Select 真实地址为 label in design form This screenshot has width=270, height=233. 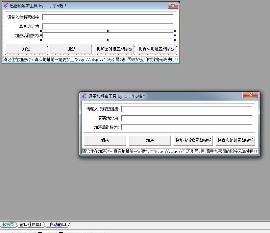click(x=30, y=26)
